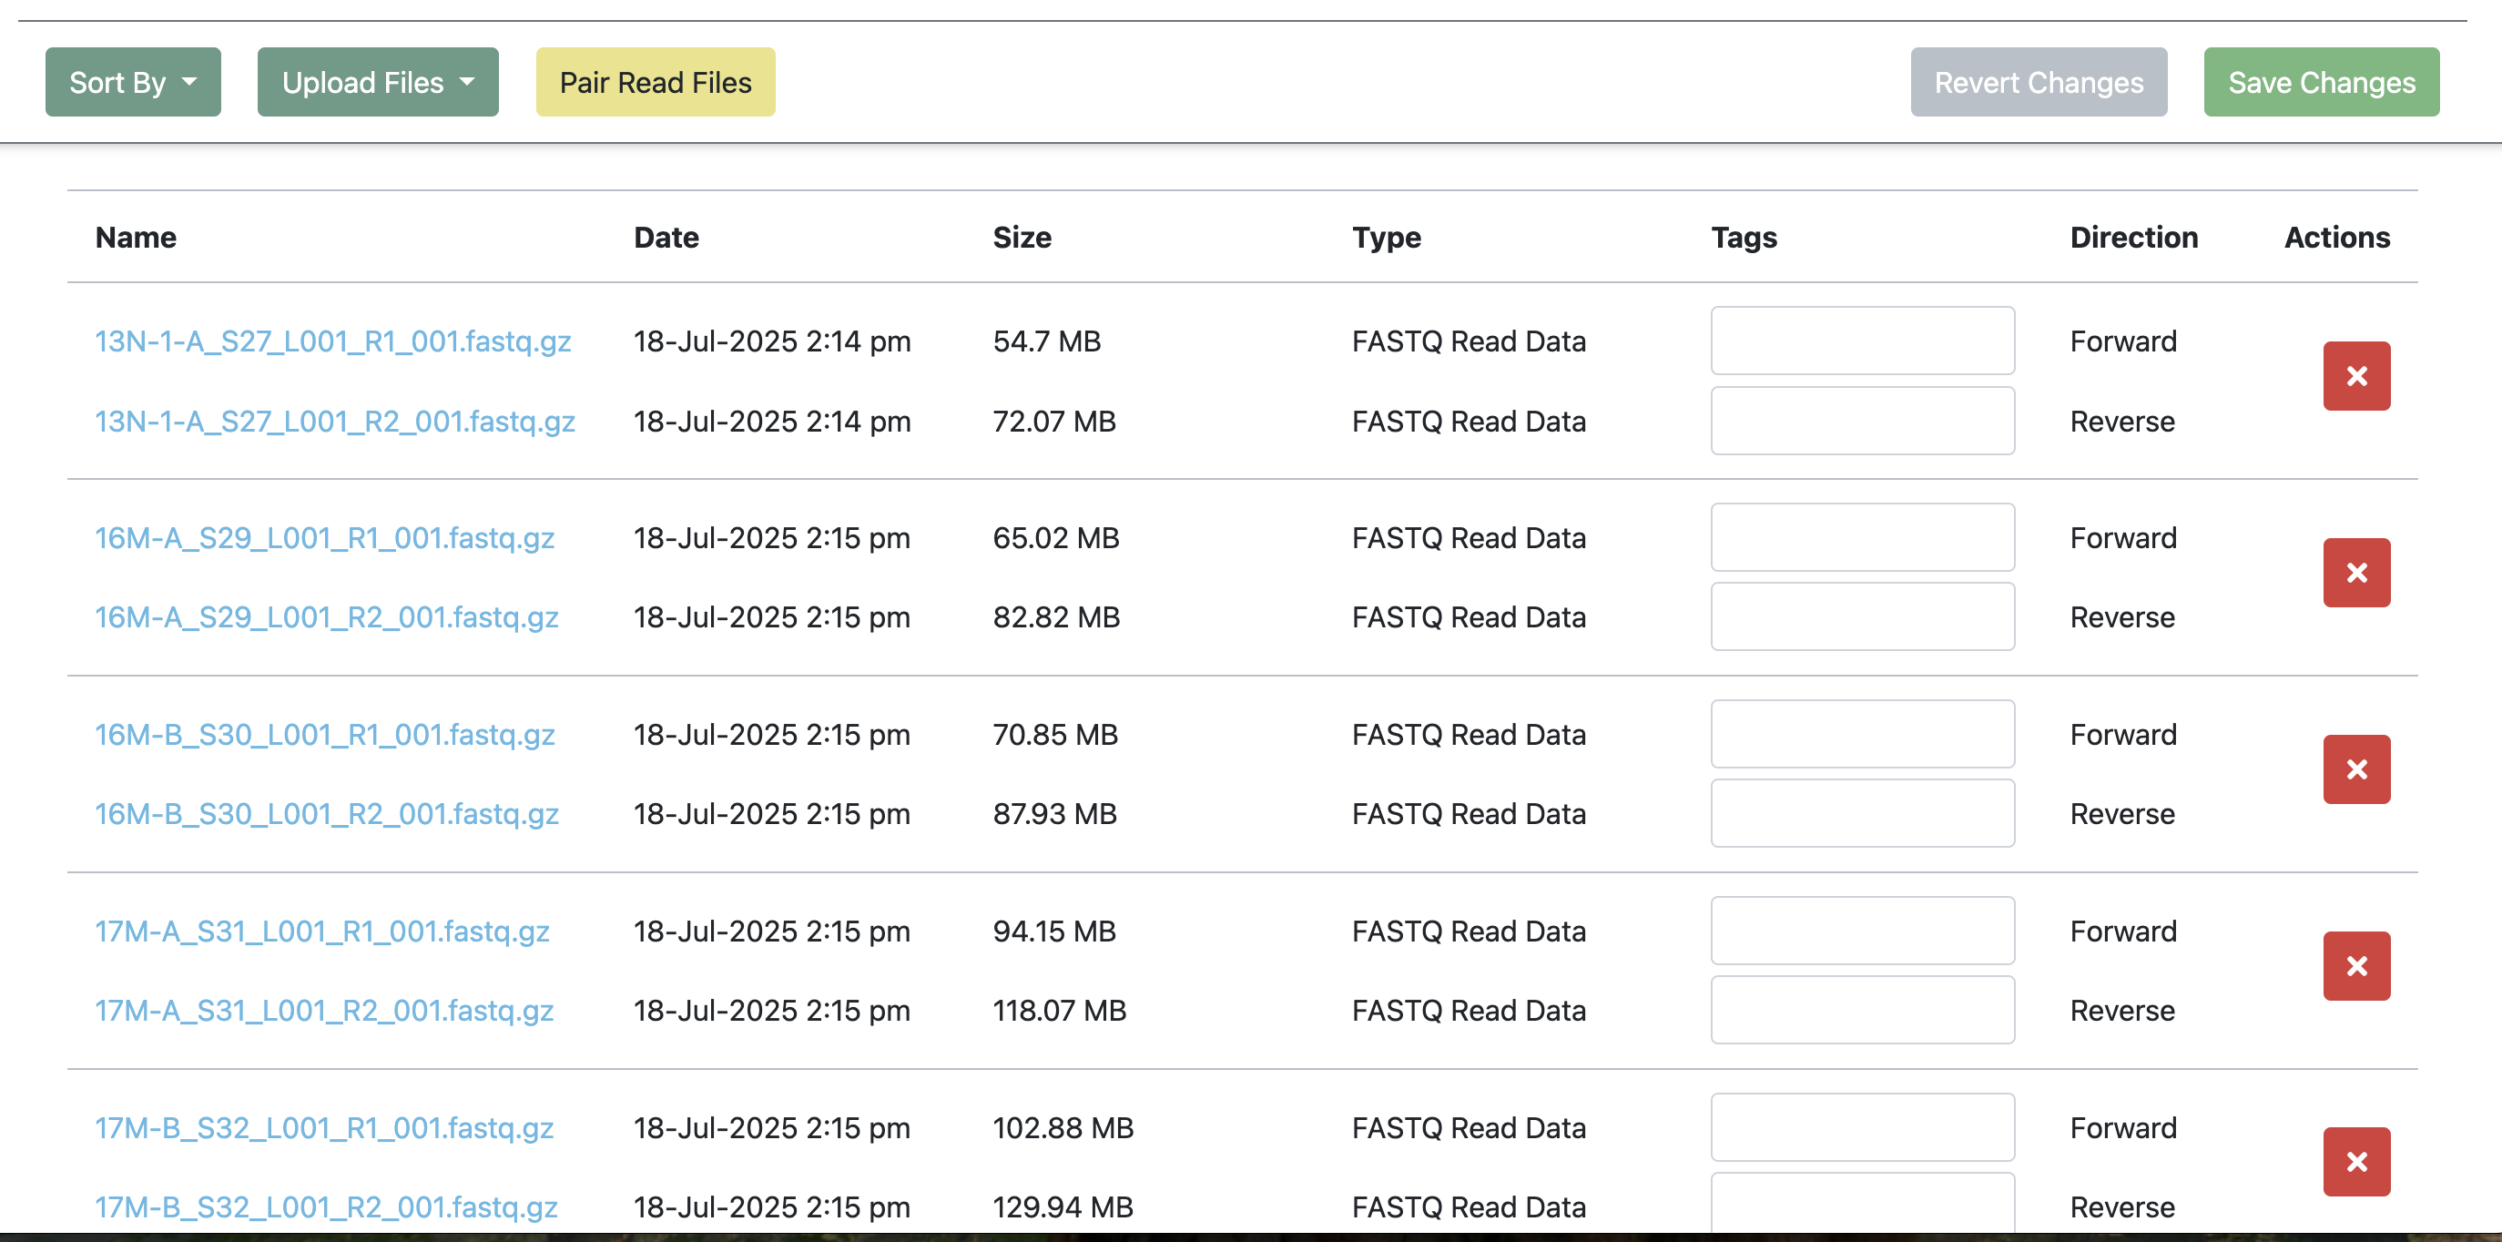Open 17M-A_S31_L001_R1_001.fastq.gz link

click(322, 931)
